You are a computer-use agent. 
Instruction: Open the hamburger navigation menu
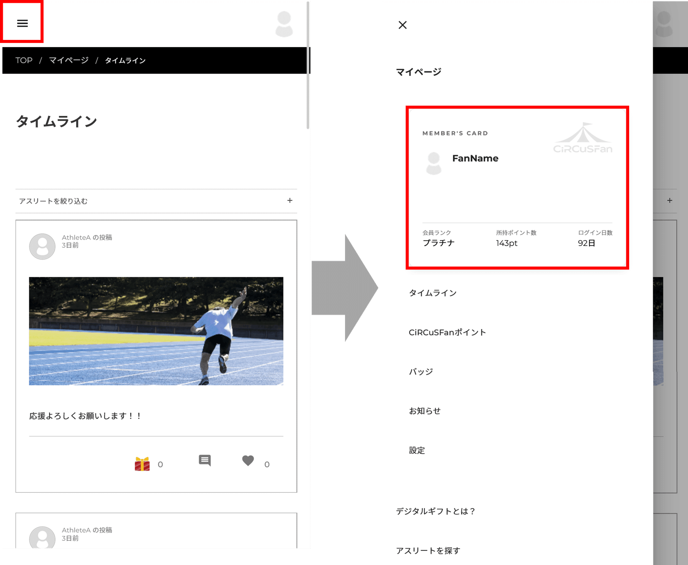pos(23,23)
